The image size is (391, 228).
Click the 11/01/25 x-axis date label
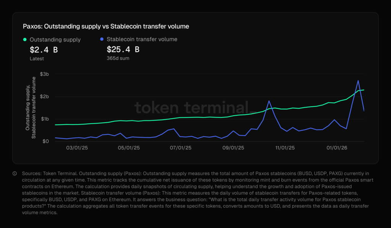284,148
